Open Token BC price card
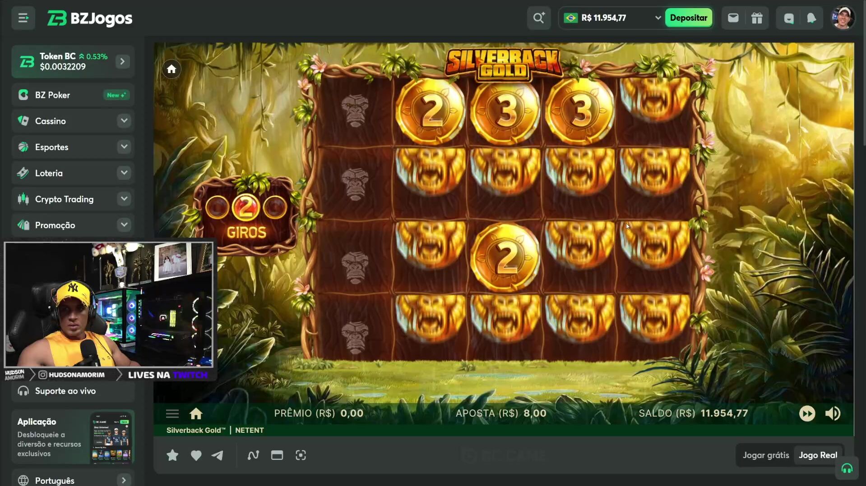This screenshot has height=486, width=866. (x=73, y=61)
